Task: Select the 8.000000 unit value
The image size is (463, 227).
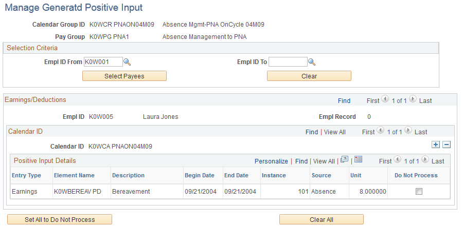Action: 372,192
